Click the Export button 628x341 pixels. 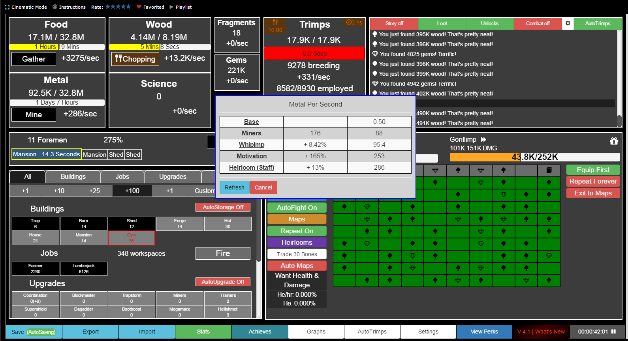pos(90,332)
